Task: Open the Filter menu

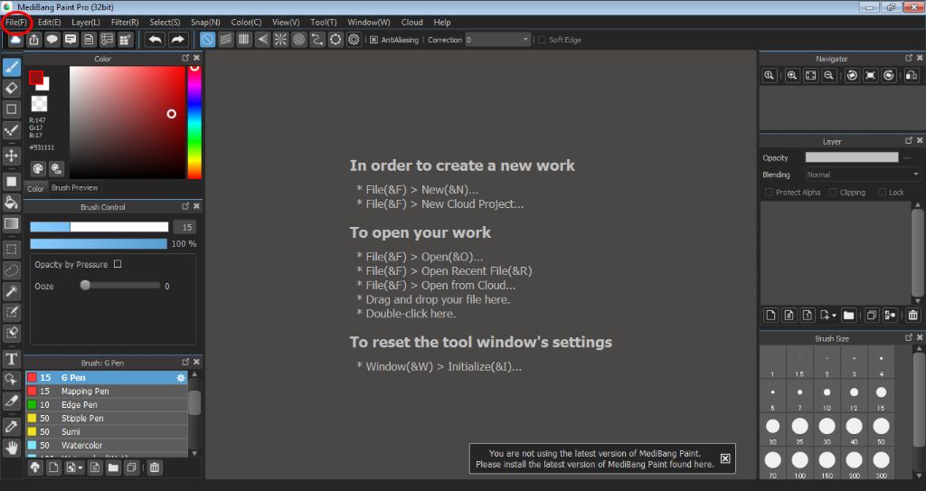Action: tap(125, 22)
